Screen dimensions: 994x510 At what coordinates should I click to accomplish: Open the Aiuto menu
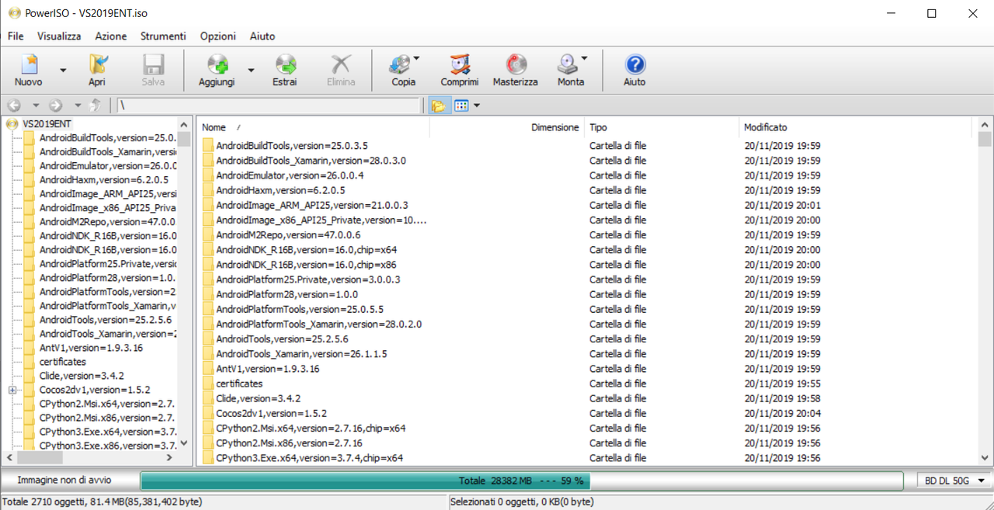point(262,36)
